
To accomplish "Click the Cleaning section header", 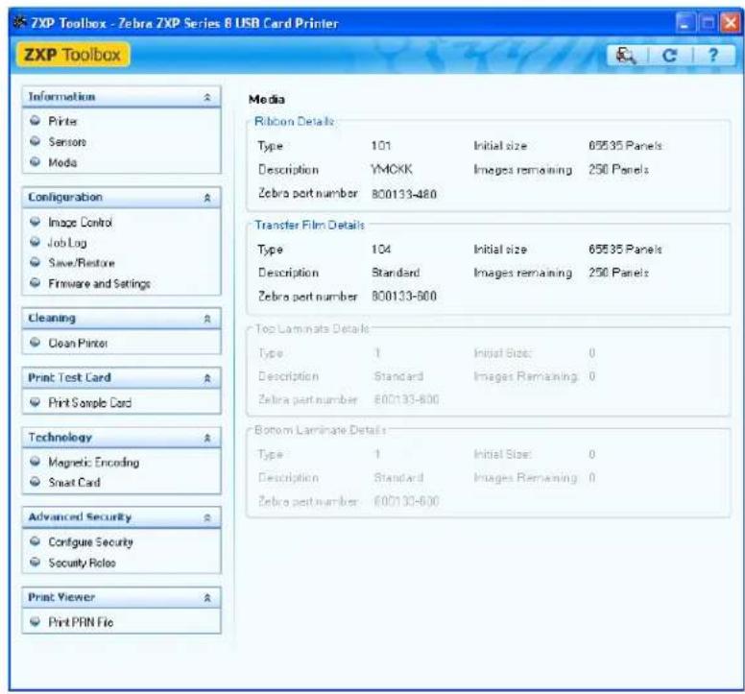I will [121, 319].
